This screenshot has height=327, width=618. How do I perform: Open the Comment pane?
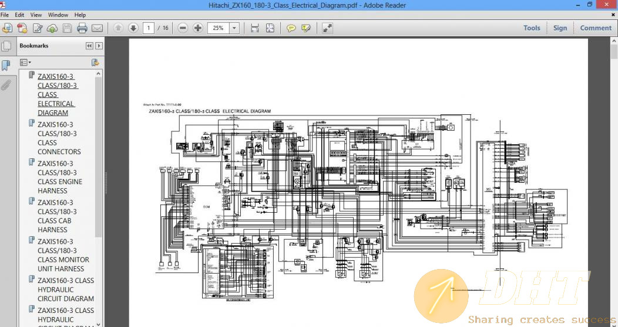click(x=596, y=28)
